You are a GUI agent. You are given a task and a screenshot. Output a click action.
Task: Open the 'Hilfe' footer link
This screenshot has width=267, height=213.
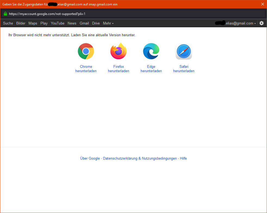(183, 158)
